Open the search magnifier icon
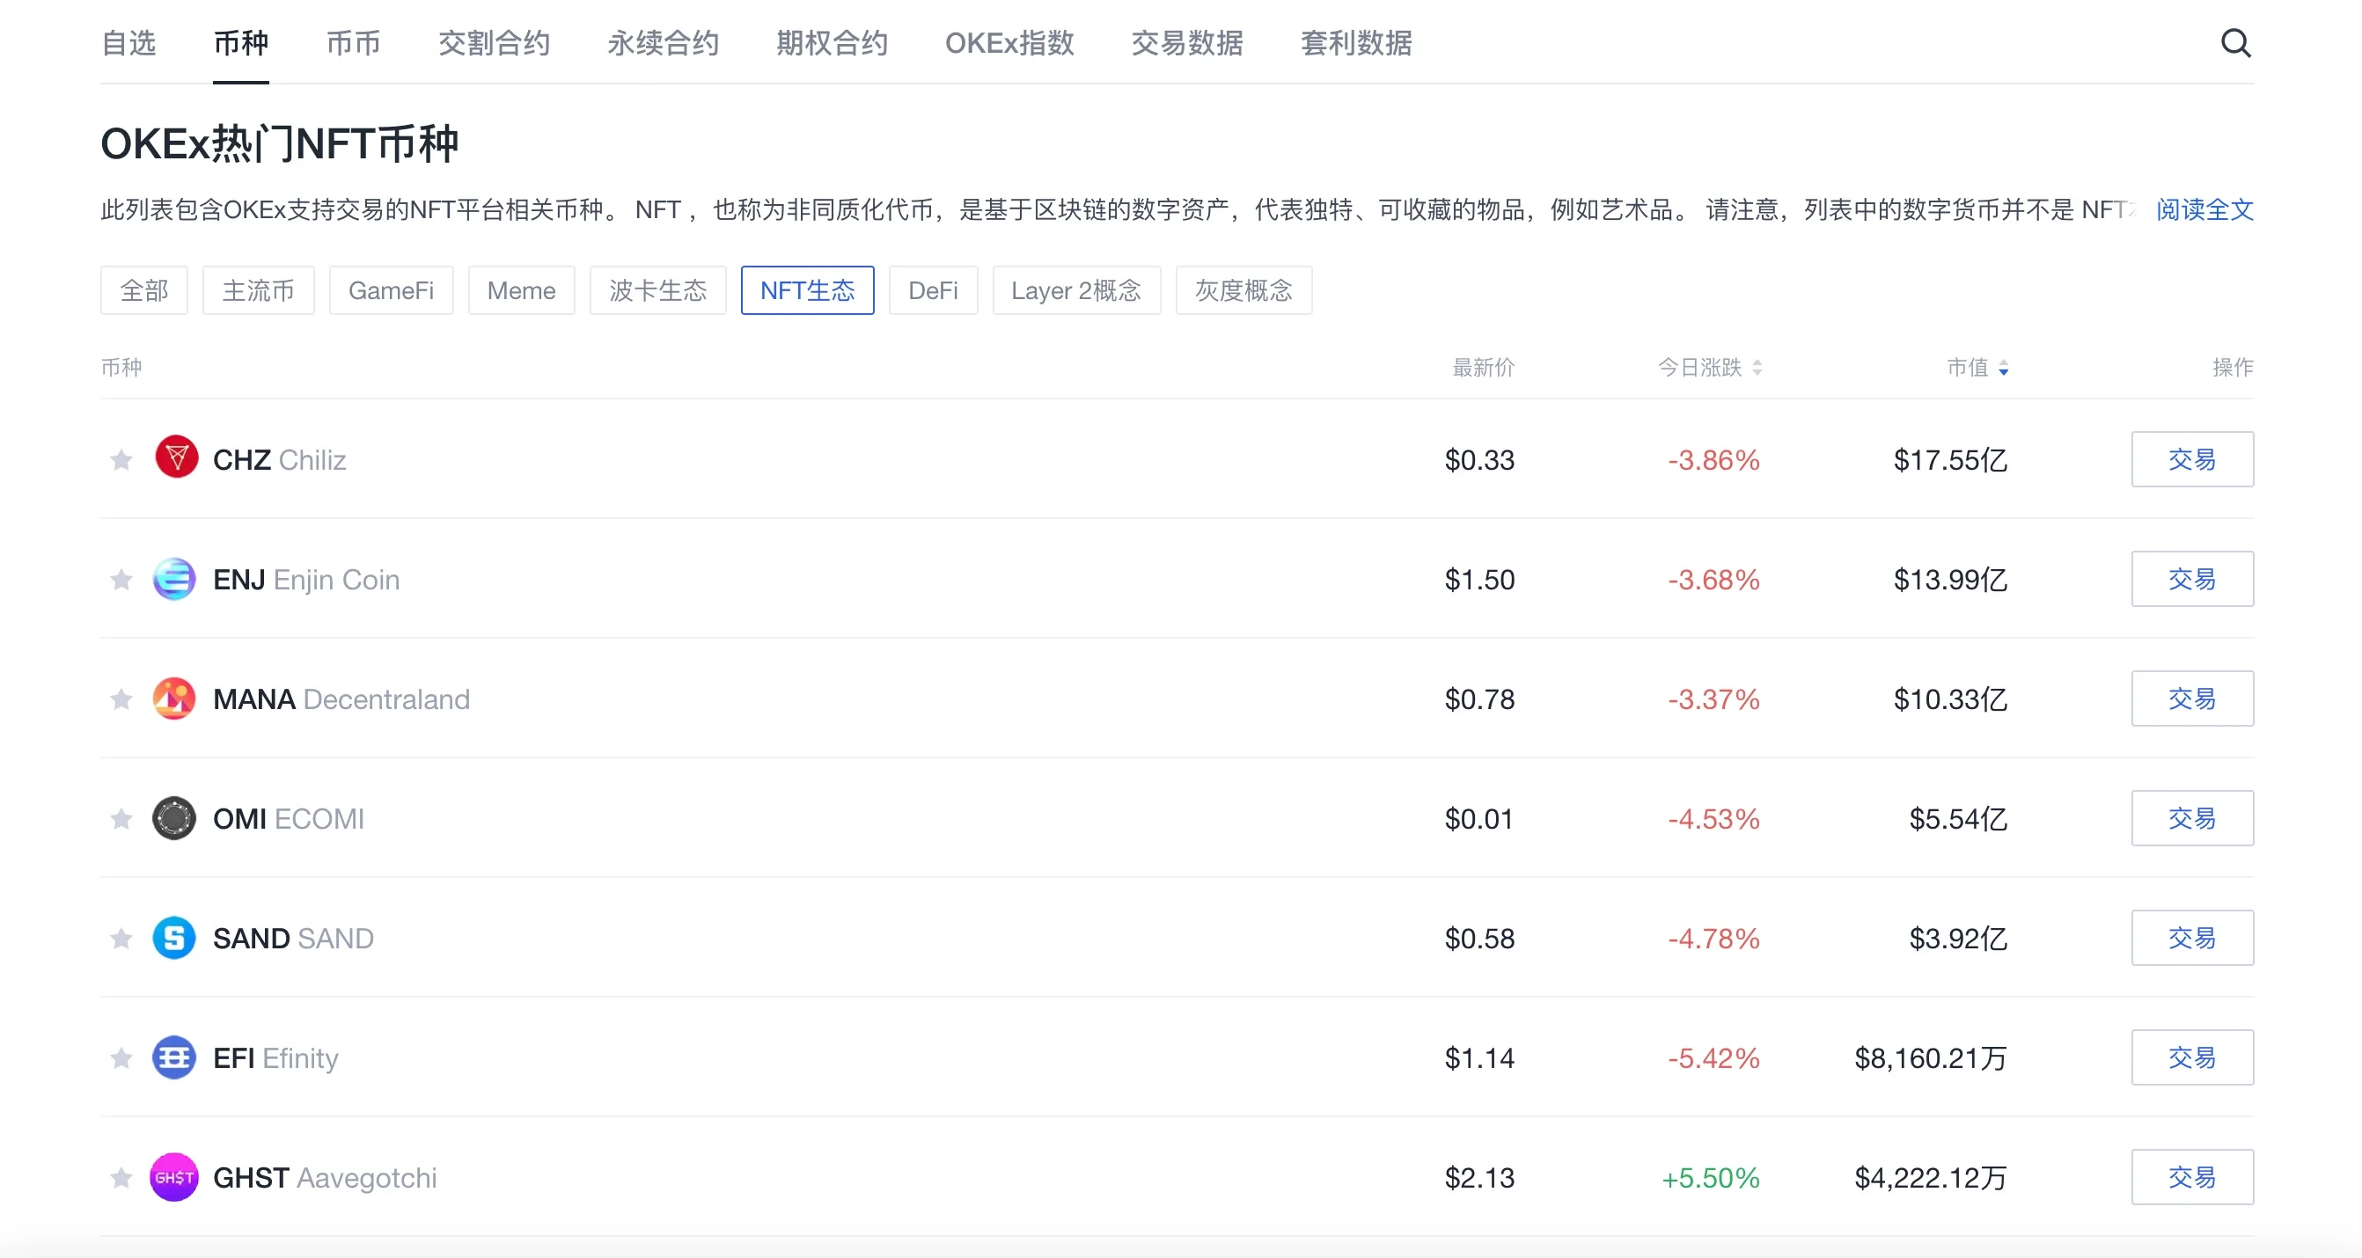Viewport: 2362px width, 1258px height. tap(2235, 43)
